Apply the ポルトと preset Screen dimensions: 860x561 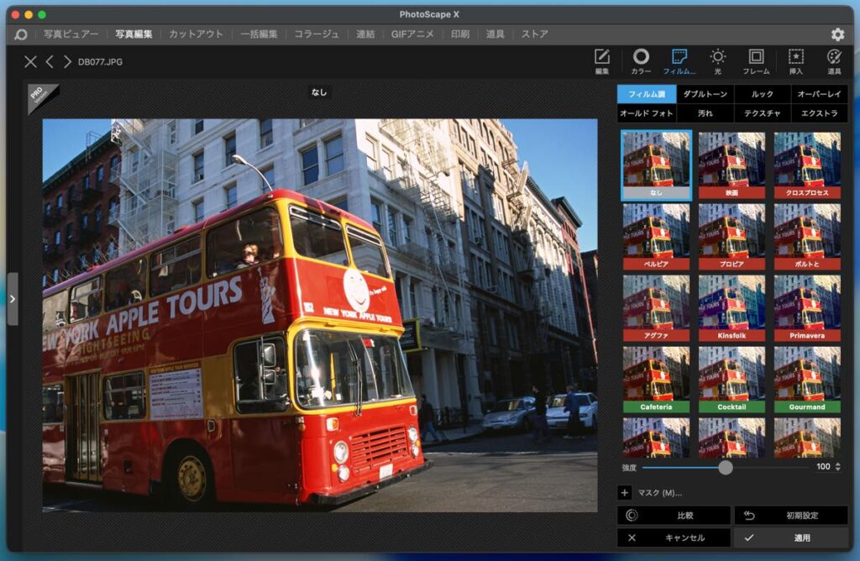[x=807, y=236]
